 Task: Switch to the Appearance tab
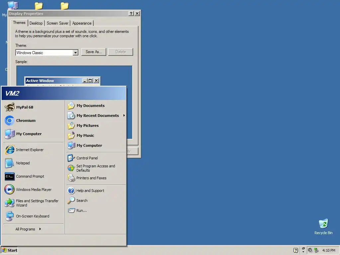82,23
